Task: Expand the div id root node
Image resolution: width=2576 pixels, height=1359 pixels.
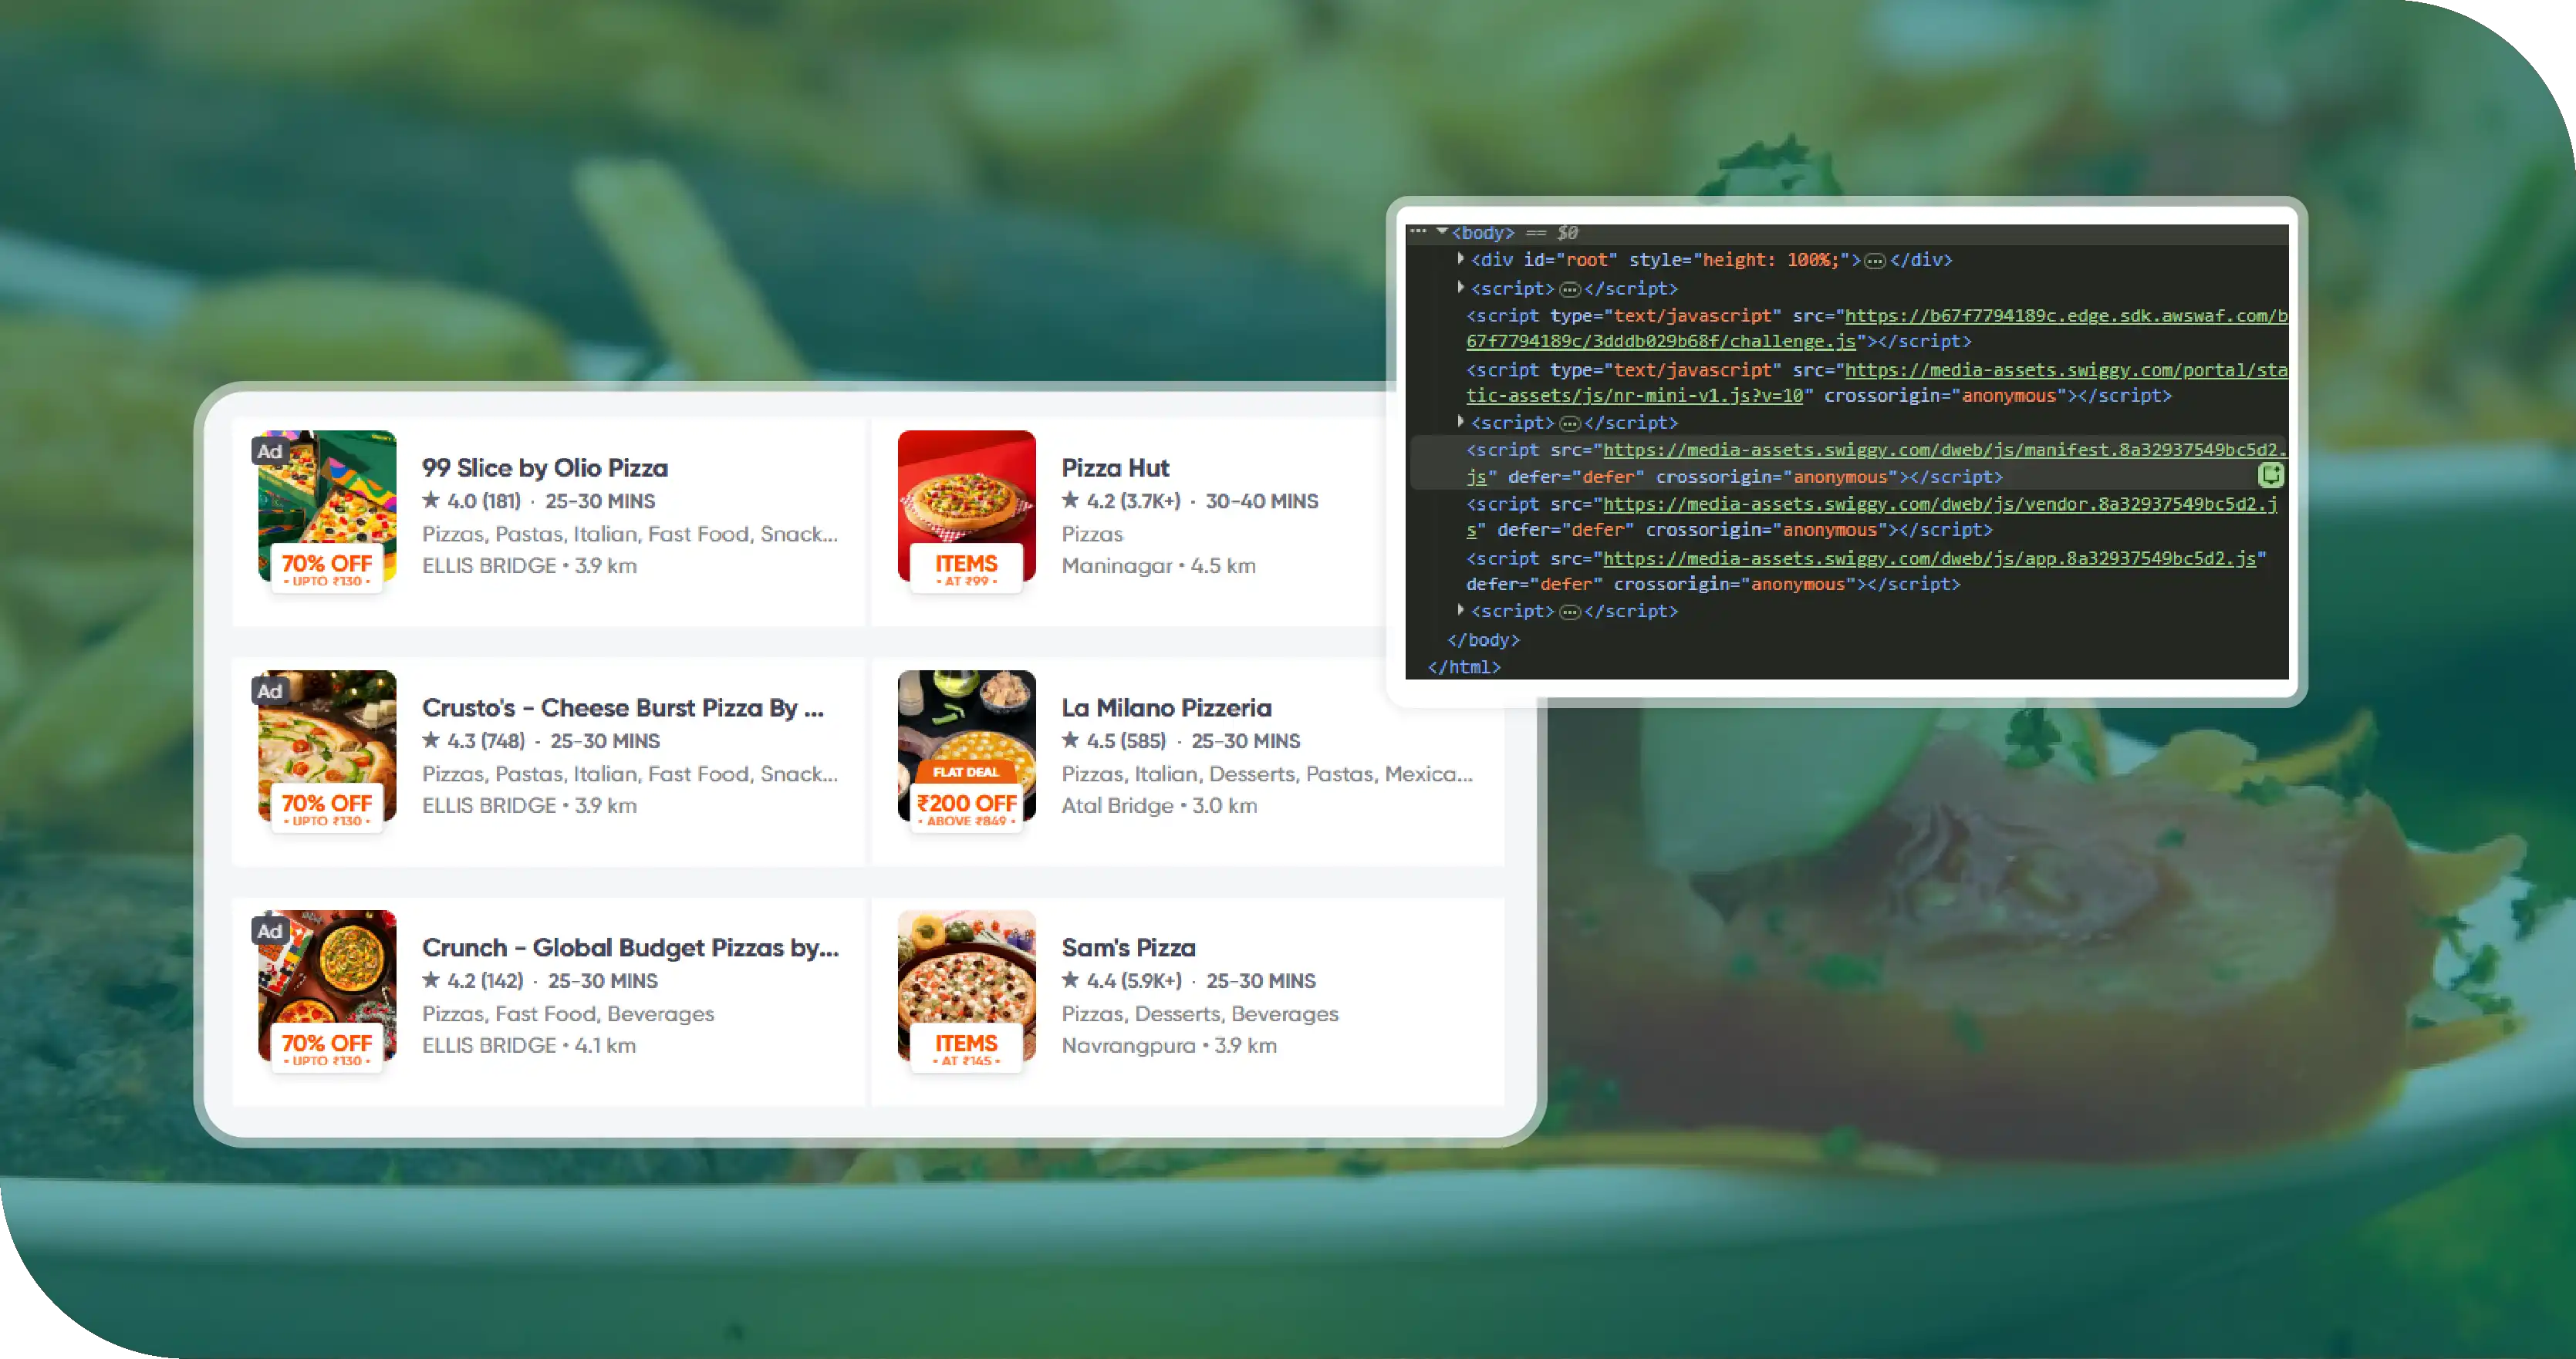Action: (x=1461, y=259)
